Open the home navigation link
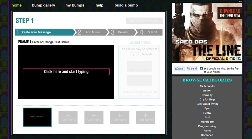Screen dimensions: 252x139 [17, 5]
